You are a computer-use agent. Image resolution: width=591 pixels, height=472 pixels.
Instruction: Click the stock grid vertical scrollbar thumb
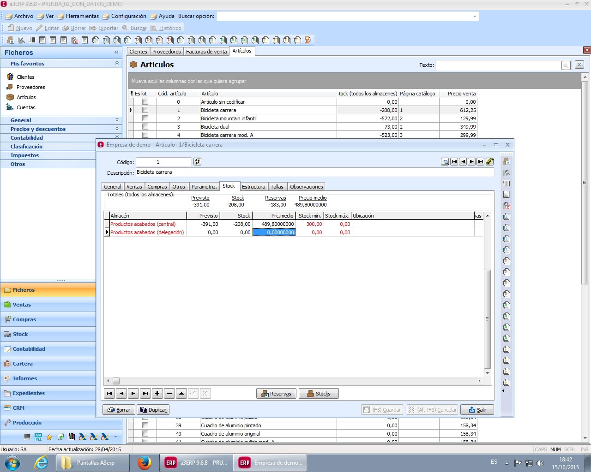click(487, 319)
